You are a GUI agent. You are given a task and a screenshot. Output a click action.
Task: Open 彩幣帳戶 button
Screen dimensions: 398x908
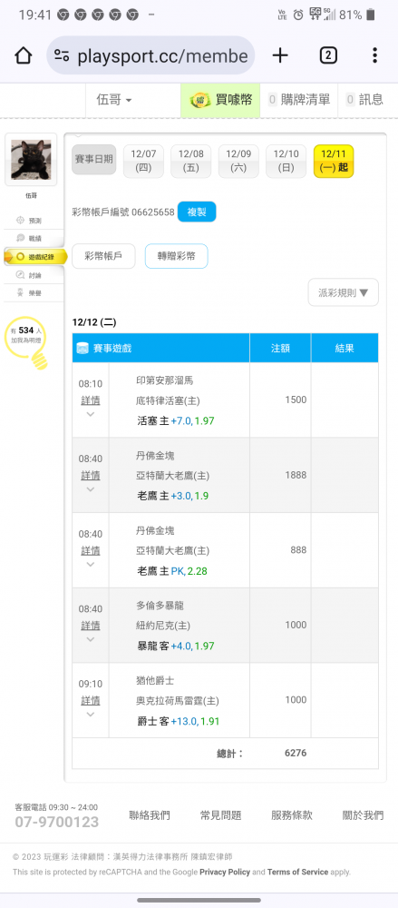(103, 257)
